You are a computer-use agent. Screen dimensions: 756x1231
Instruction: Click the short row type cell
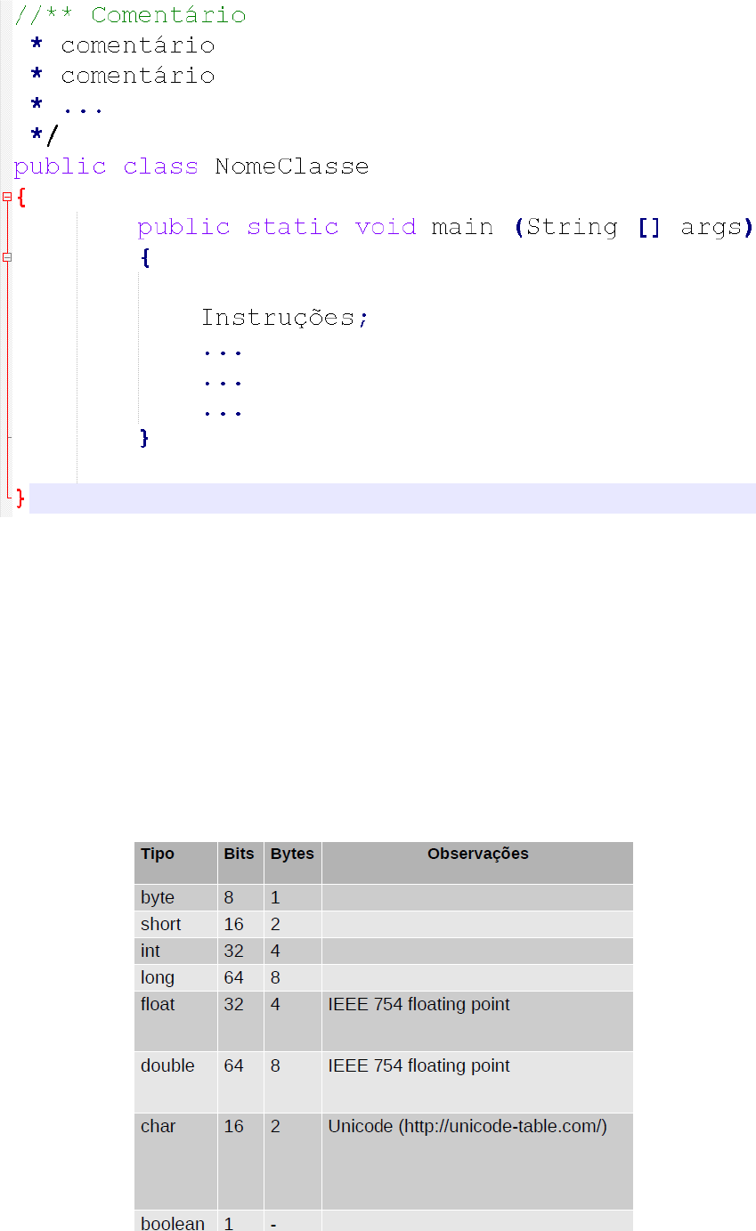(161, 924)
